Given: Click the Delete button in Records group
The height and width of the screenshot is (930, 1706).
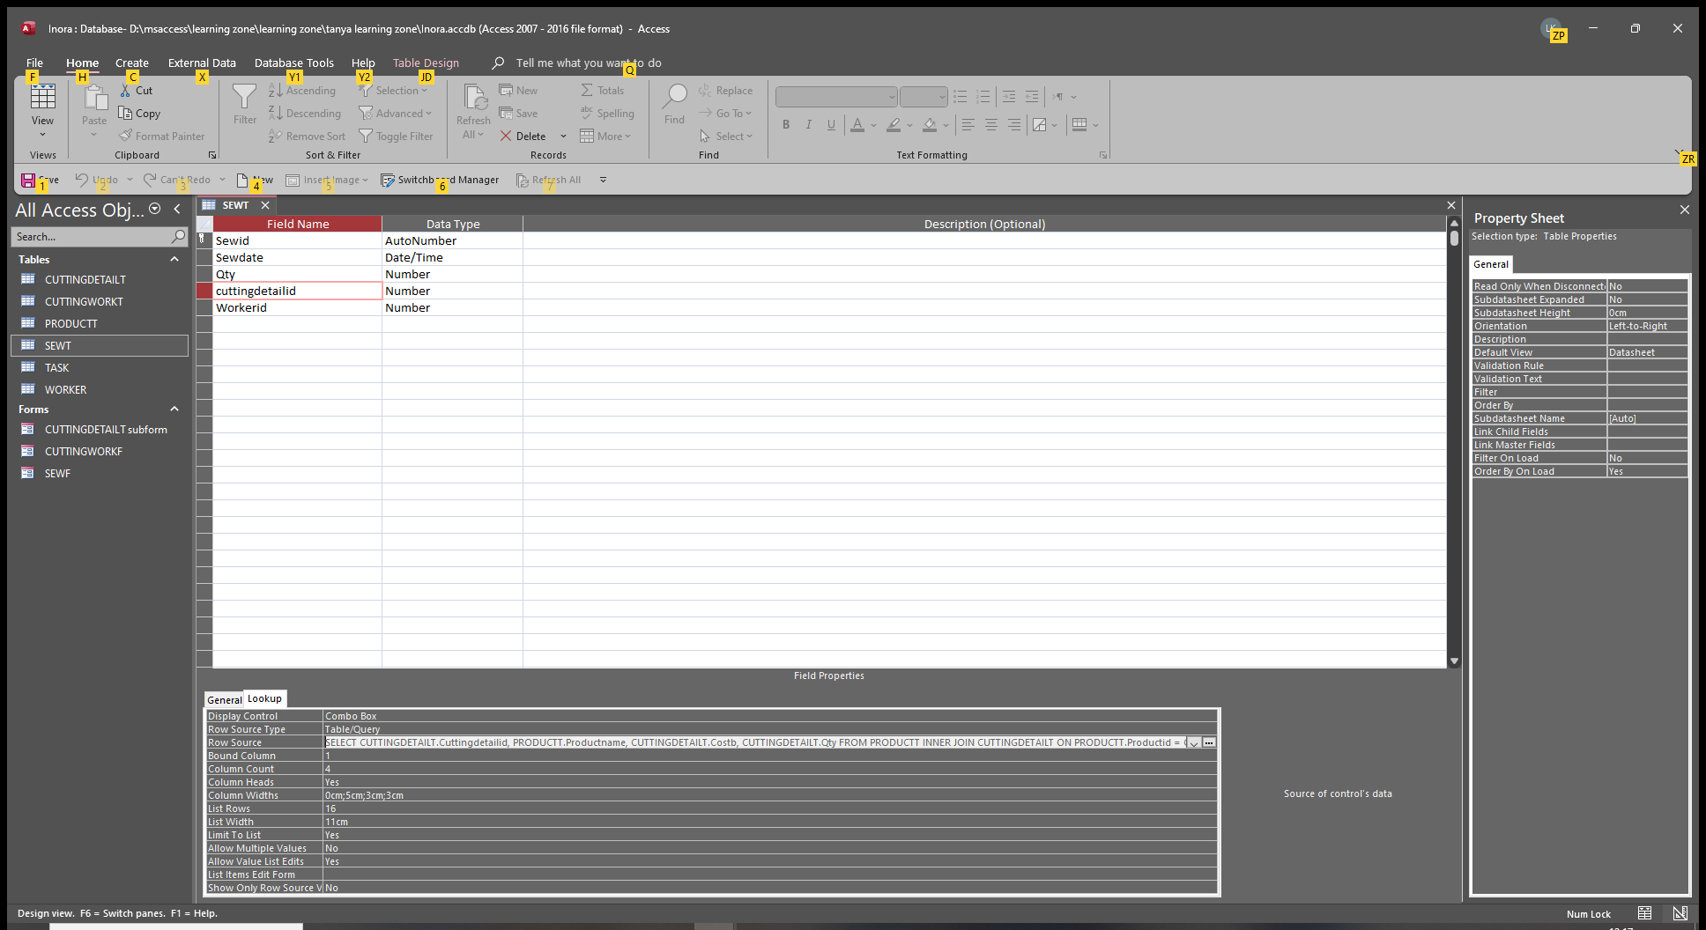Looking at the screenshot, I should [x=523, y=137].
